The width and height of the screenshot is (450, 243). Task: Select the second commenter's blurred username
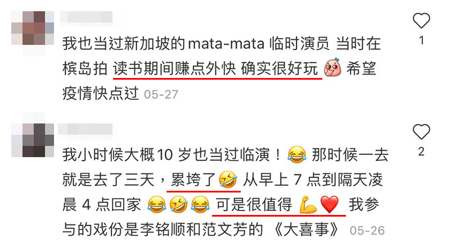[x=85, y=129]
